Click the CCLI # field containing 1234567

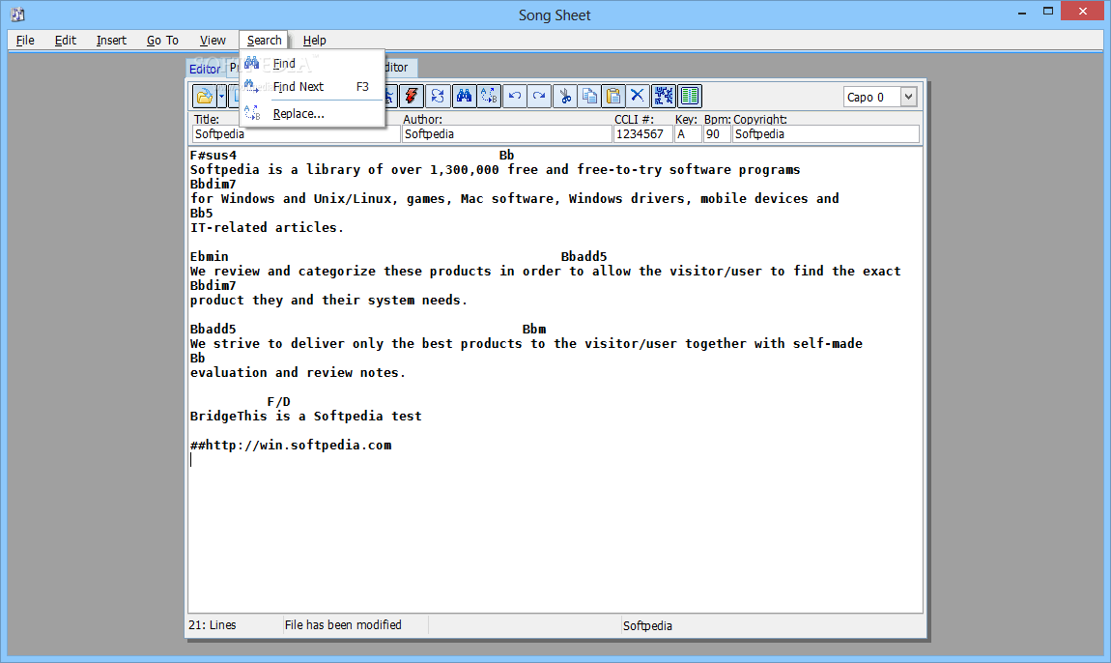[x=642, y=134]
